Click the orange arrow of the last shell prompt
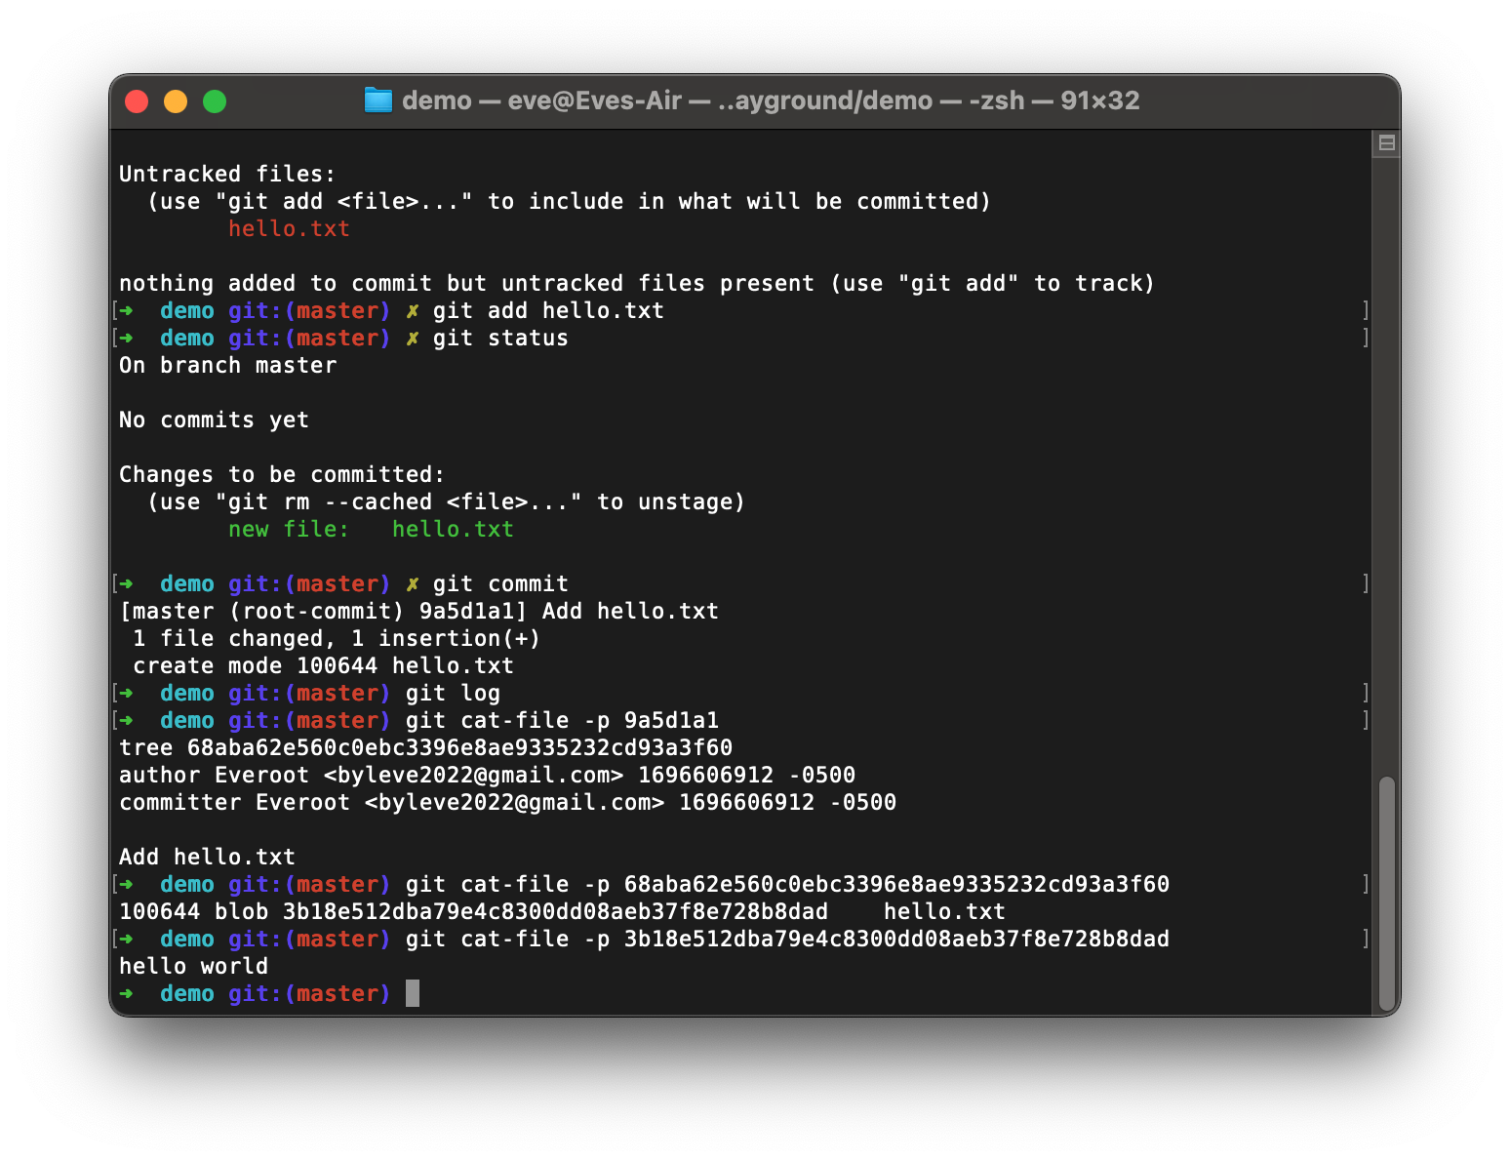The image size is (1510, 1161). pyautogui.click(x=127, y=993)
